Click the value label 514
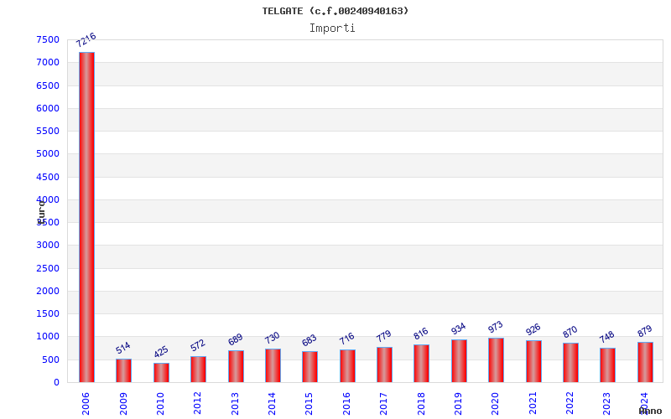Image resolution: width=671 pixels, height=419 pixels. pyautogui.click(x=122, y=348)
